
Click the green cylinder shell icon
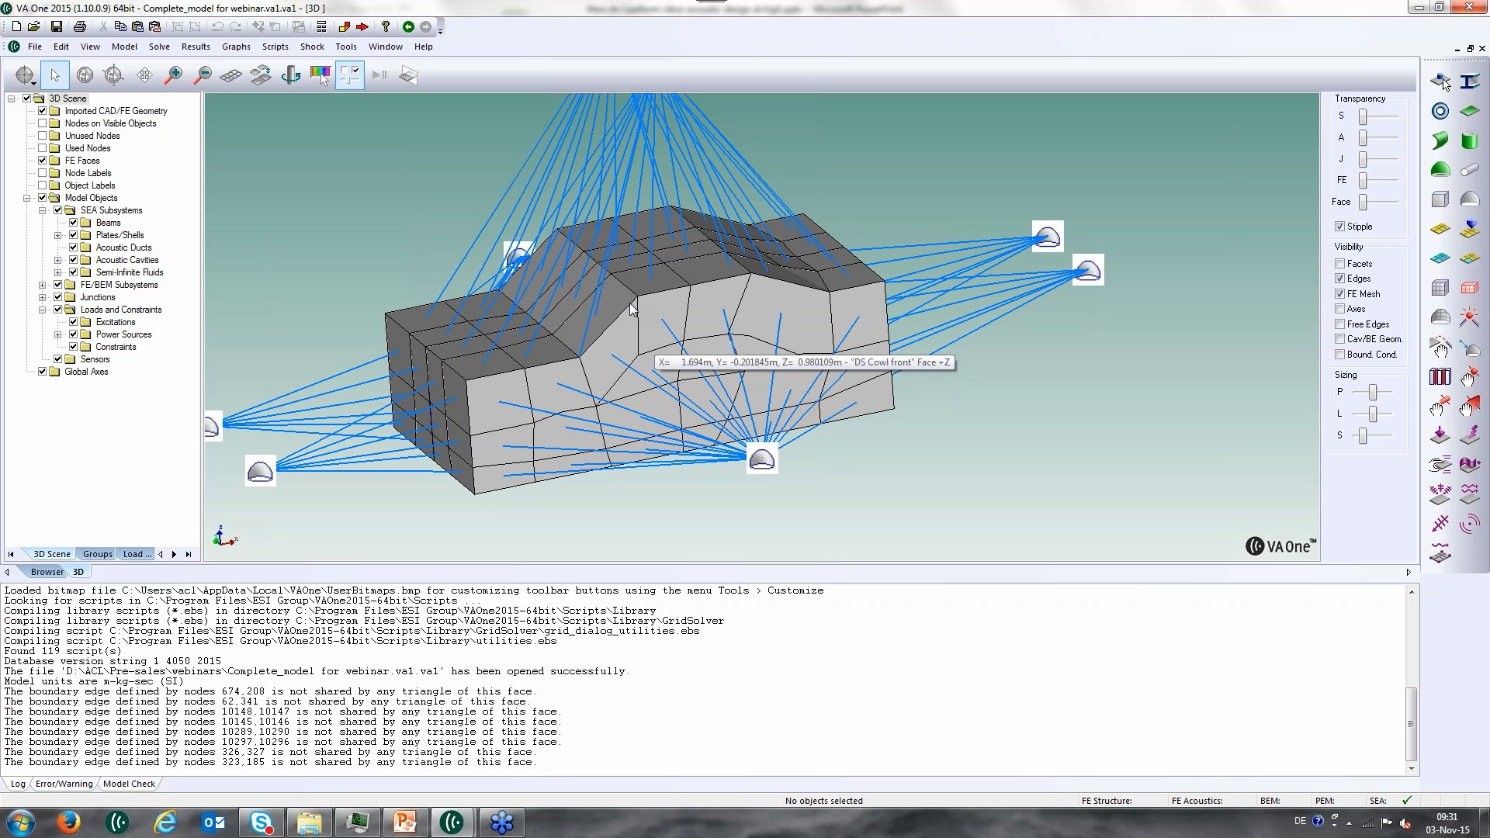click(1469, 140)
